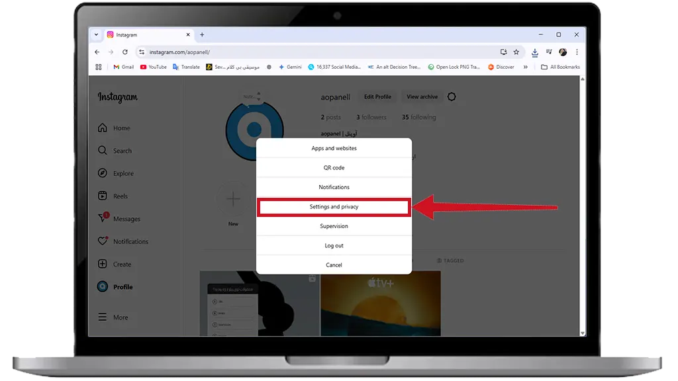Click View archive button

click(x=422, y=97)
